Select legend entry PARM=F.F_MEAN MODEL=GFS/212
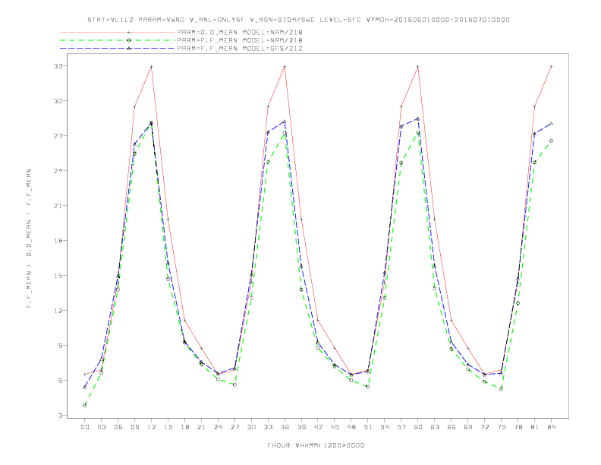This screenshot has height=465, width=601. [x=240, y=49]
